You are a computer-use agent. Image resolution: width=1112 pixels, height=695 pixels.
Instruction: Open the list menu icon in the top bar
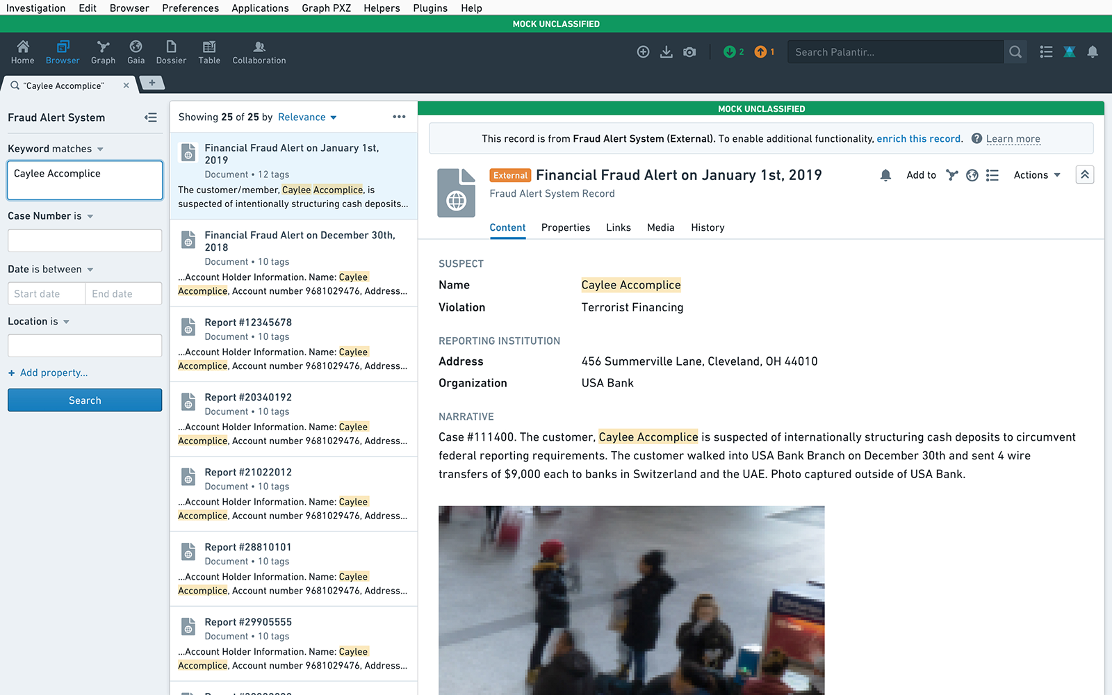click(x=1046, y=52)
